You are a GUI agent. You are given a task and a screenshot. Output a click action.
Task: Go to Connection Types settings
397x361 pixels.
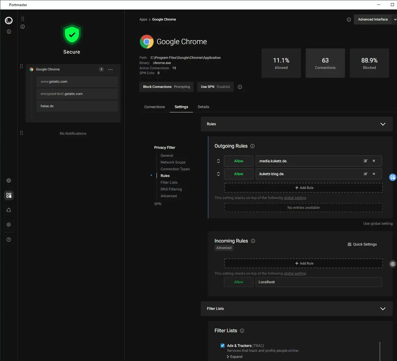coord(175,169)
